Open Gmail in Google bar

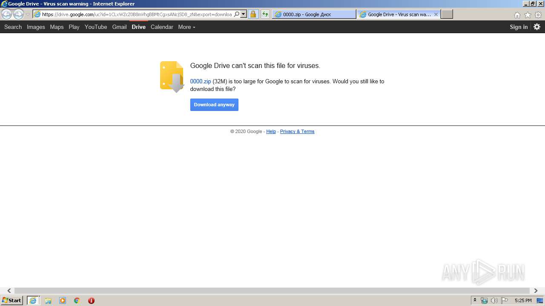click(119, 27)
